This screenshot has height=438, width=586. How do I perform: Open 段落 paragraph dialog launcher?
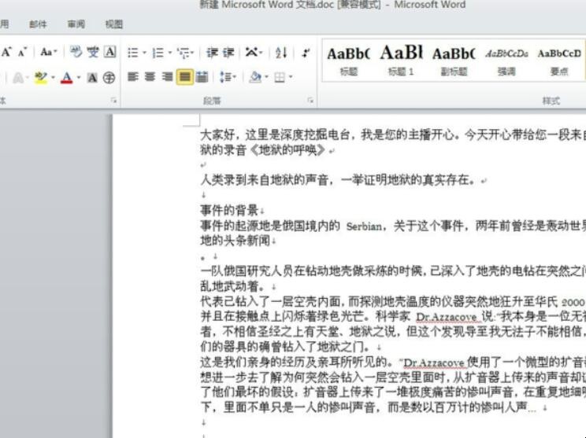tap(310, 101)
